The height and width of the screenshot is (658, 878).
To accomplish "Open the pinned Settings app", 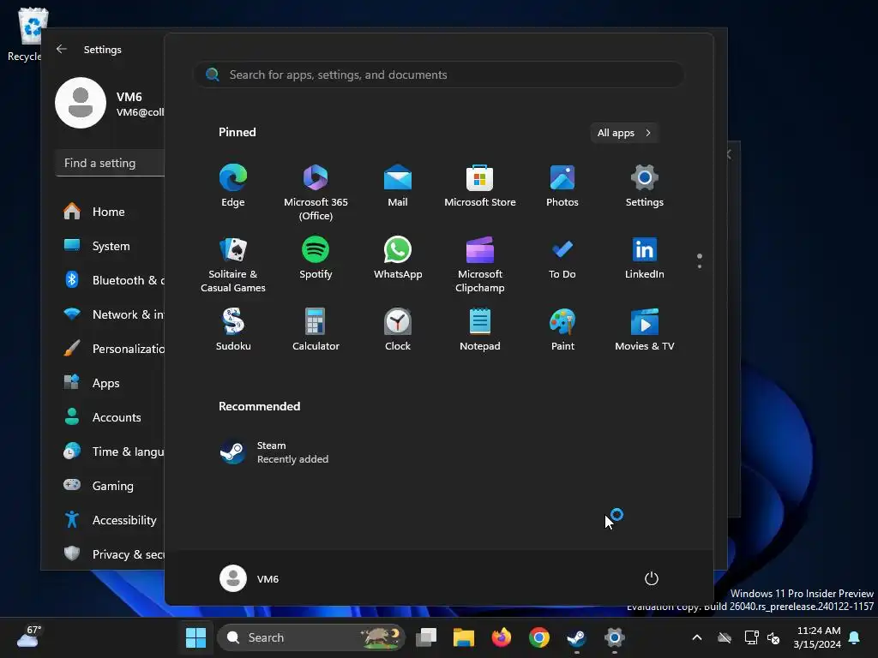I will pyautogui.click(x=645, y=186).
